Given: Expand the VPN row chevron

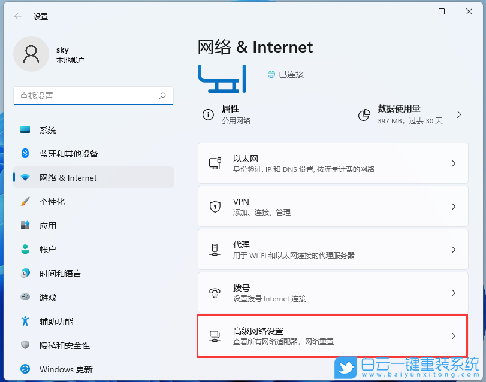Looking at the screenshot, I should point(454,207).
